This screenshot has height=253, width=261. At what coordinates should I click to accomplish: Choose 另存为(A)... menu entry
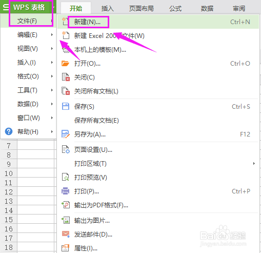pyautogui.click(x=158, y=134)
